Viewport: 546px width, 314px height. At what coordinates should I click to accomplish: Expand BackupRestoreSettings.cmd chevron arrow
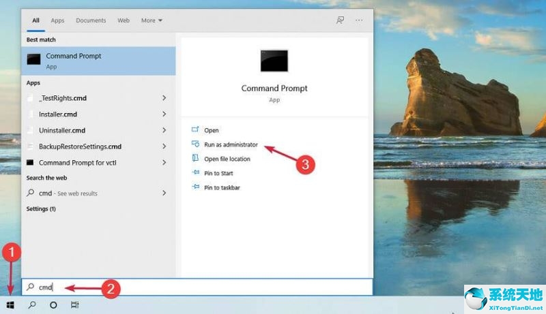pos(164,146)
